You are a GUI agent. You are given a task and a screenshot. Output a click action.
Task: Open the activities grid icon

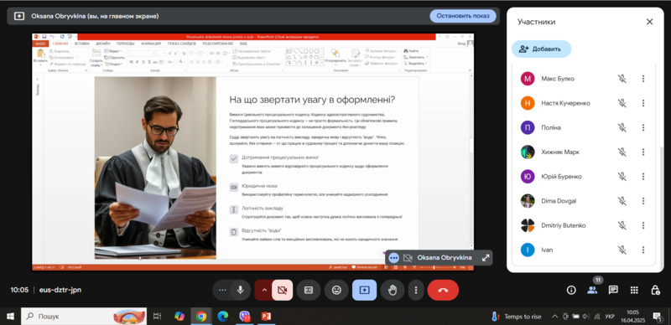click(x=634, y=290)
